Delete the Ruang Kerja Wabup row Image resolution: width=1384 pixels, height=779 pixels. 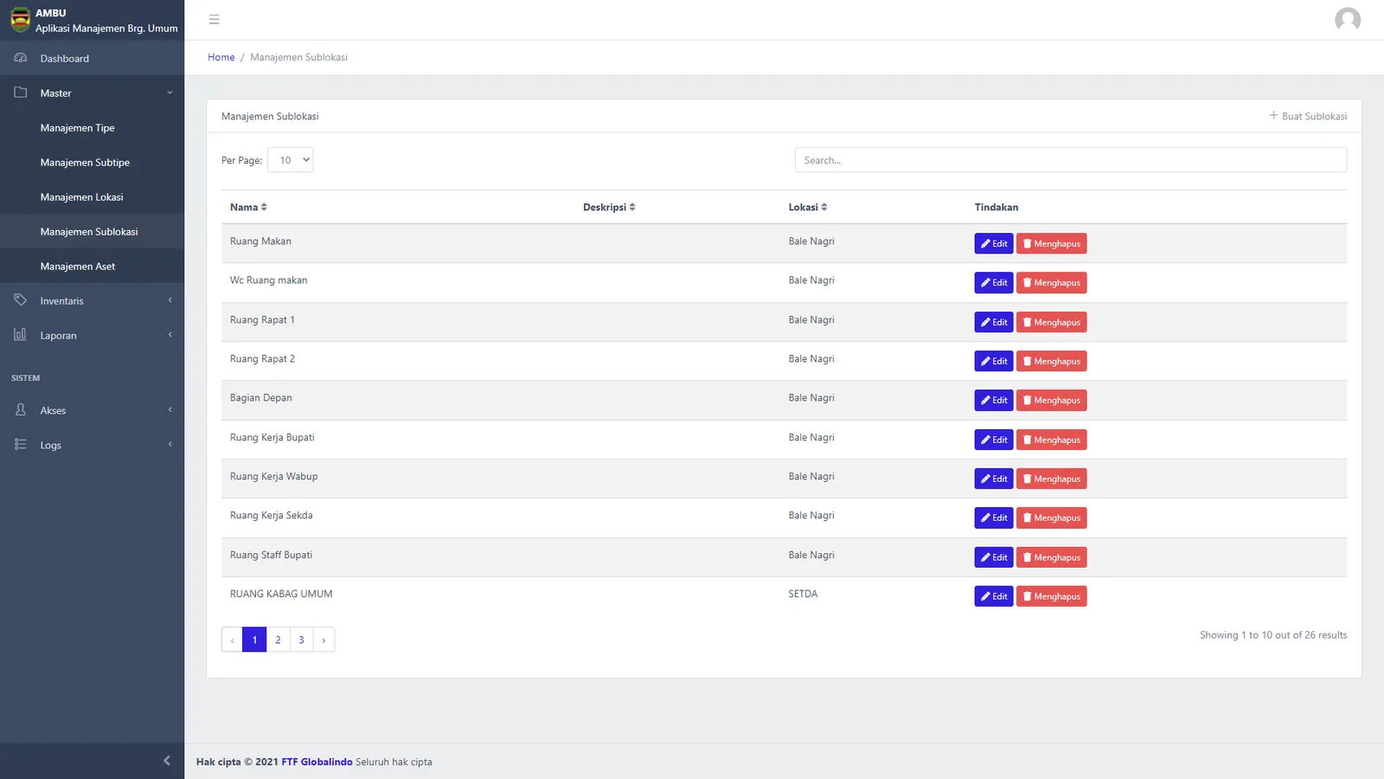(x=1052, y=479)
